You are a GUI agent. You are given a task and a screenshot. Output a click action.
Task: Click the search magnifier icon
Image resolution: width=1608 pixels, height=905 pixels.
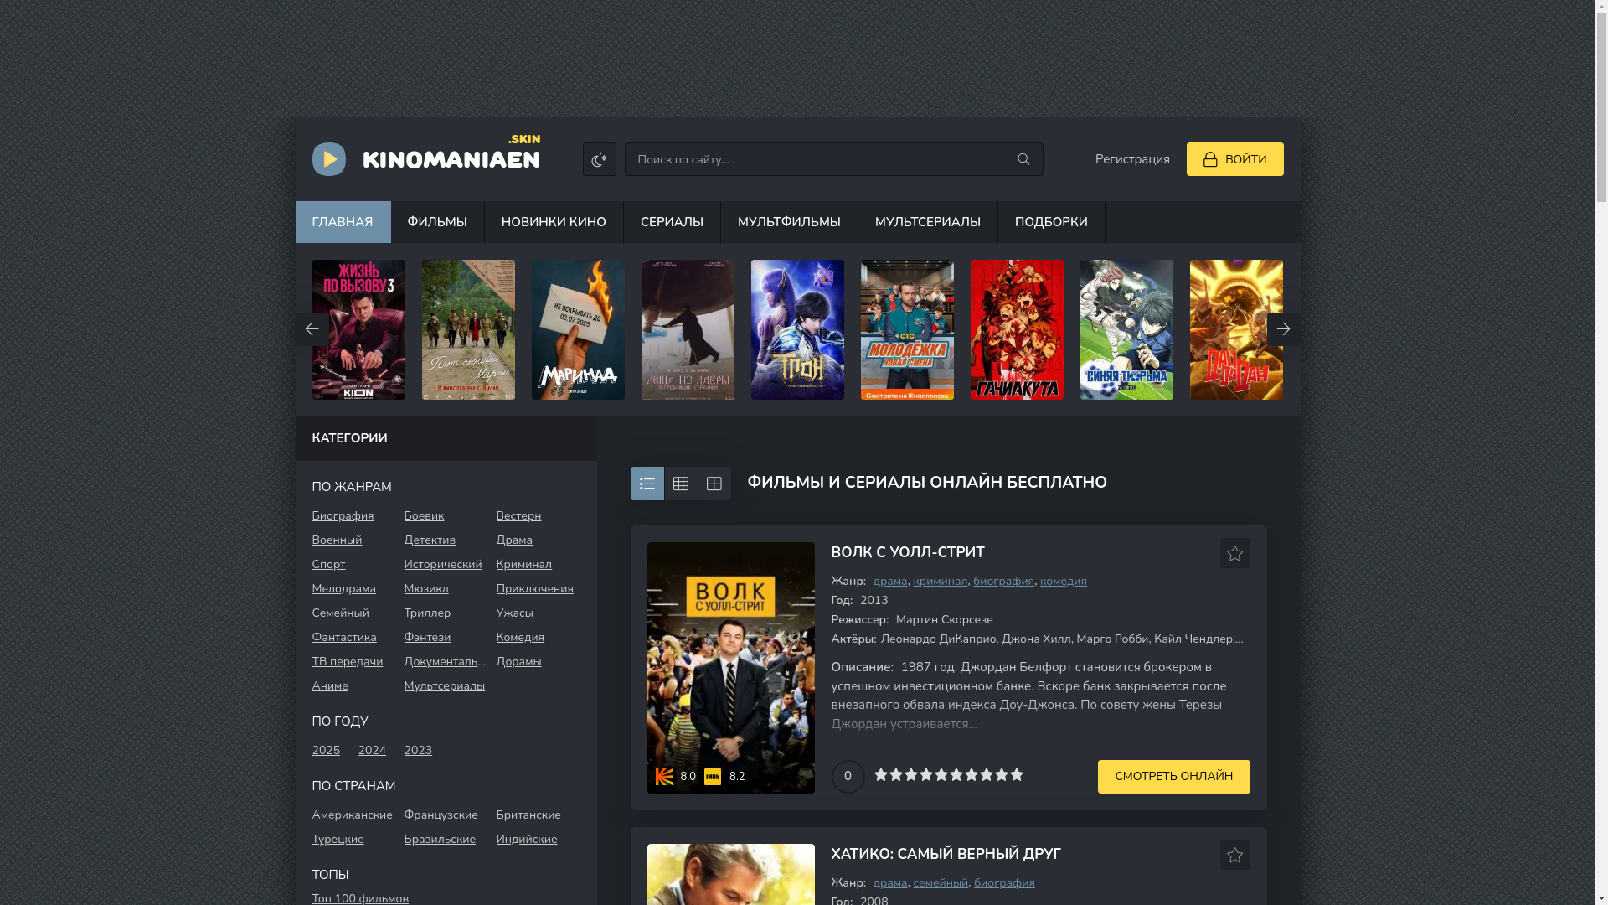coord(1023,159)
